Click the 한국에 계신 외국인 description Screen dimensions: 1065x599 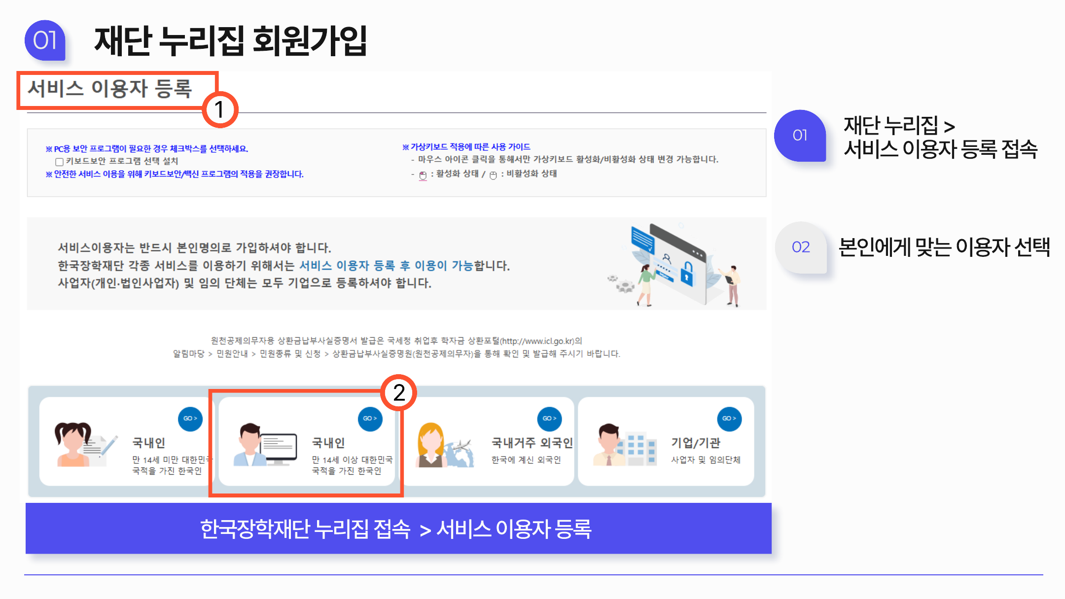[526, 460]
